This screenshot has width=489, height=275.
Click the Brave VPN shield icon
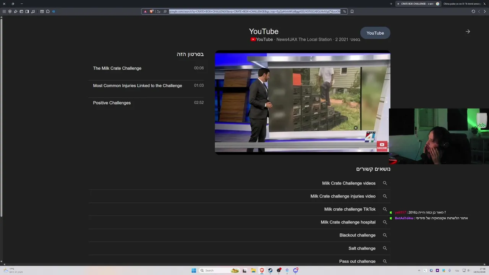[x=10, y=11]
